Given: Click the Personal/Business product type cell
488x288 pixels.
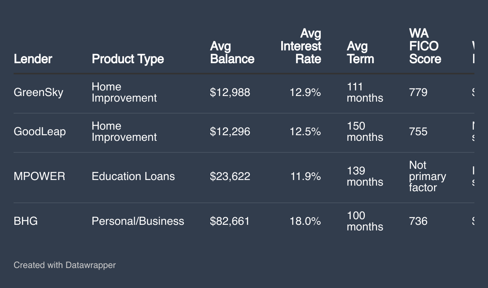Looking at the screenshot, I should point(138,221).
